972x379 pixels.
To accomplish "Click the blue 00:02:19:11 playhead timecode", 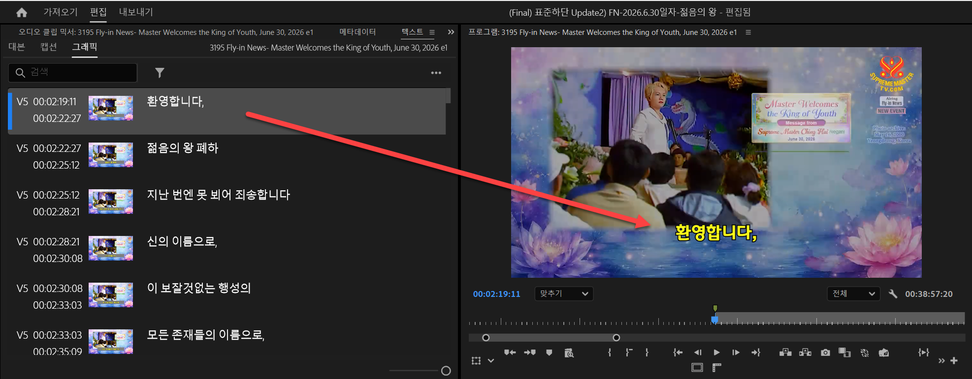I will [x=497, y=294].
